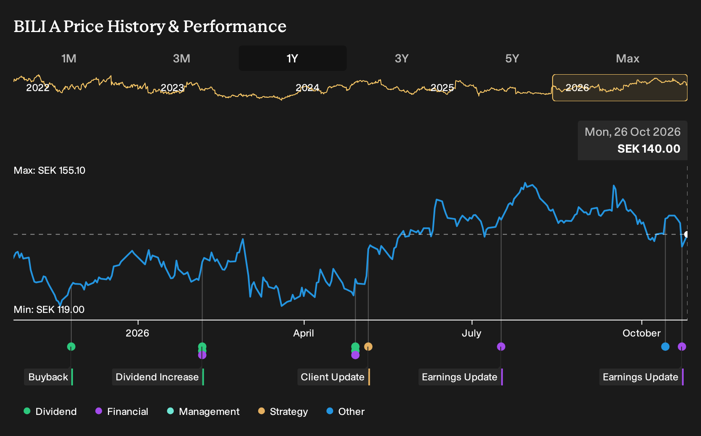Select the Max time range tab

coord(628,58)
